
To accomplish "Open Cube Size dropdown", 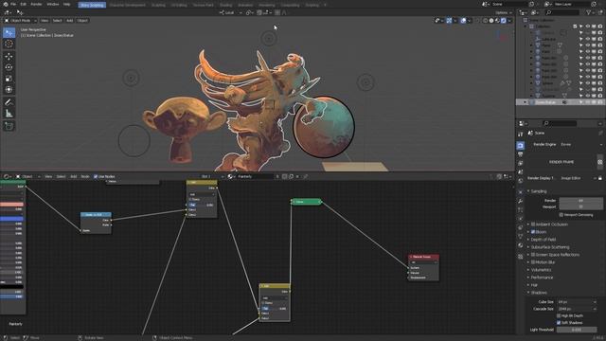I will (x=577, y=302).
